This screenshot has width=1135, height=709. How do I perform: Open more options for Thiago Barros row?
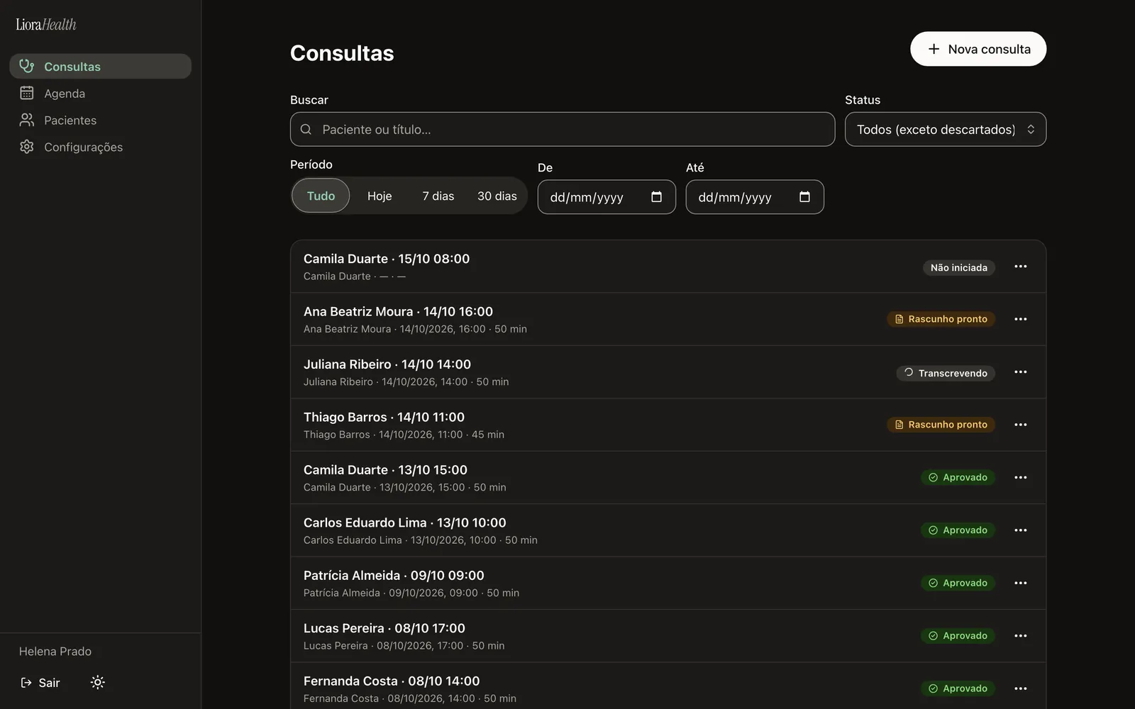(x=1021, y=425)
